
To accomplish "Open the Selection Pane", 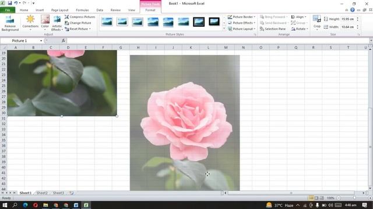I will coord(273,29).
